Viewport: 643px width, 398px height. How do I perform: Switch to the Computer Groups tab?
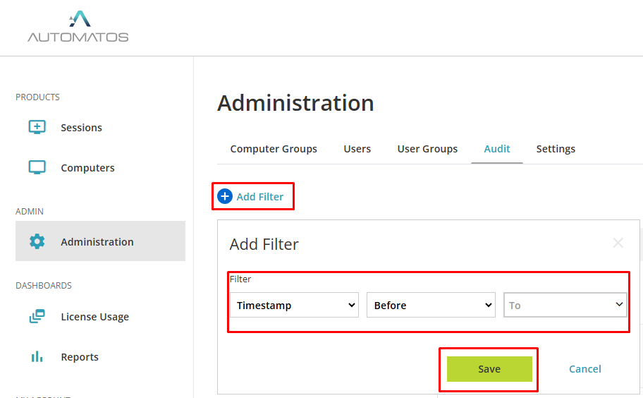[x=274, y=149]
